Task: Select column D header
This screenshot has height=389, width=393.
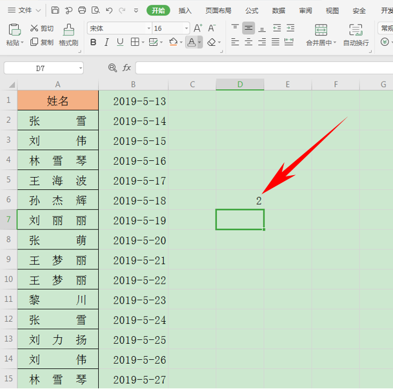Action: 240,84
